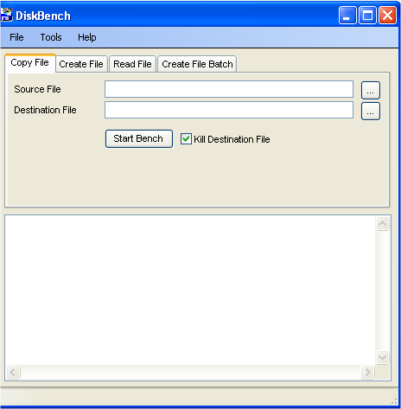The height and width of the screenshot is (409, 401).
Task: Click the horizontal scroll left arrow
Action: click(x=13, y=372)
